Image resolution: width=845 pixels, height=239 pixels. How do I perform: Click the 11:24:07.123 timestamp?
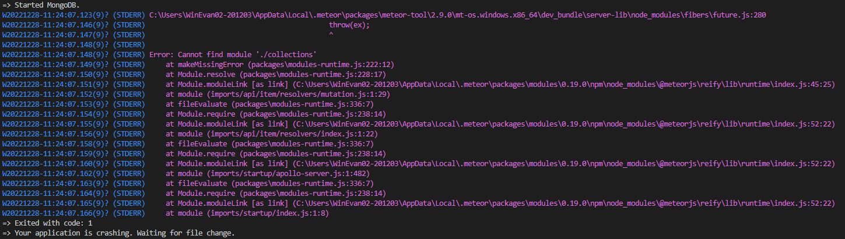(x=45, y=15)
